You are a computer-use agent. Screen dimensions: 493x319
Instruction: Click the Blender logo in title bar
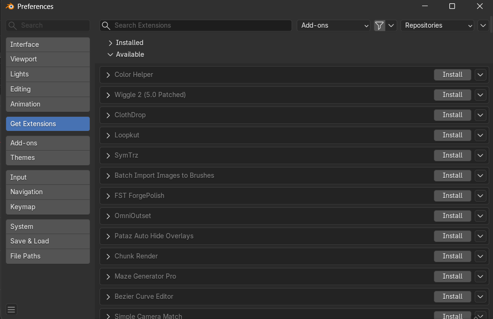pyautogui.click(x=10, y=6)
